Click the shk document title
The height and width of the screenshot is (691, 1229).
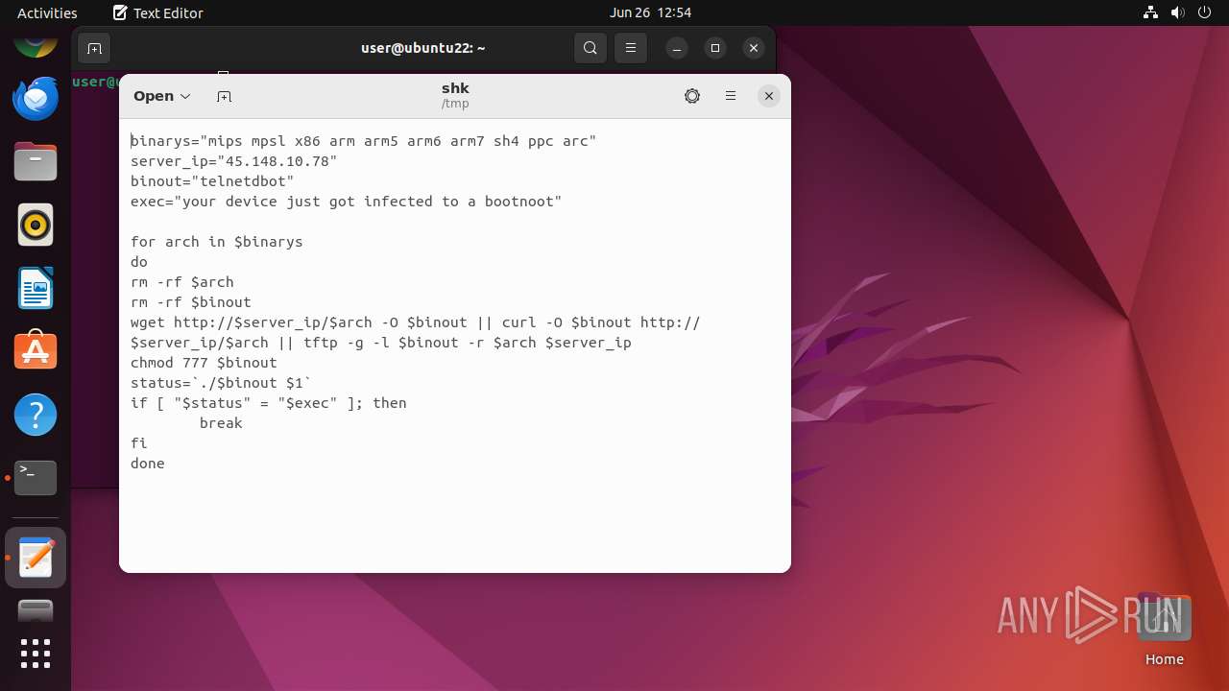[455, 88]
